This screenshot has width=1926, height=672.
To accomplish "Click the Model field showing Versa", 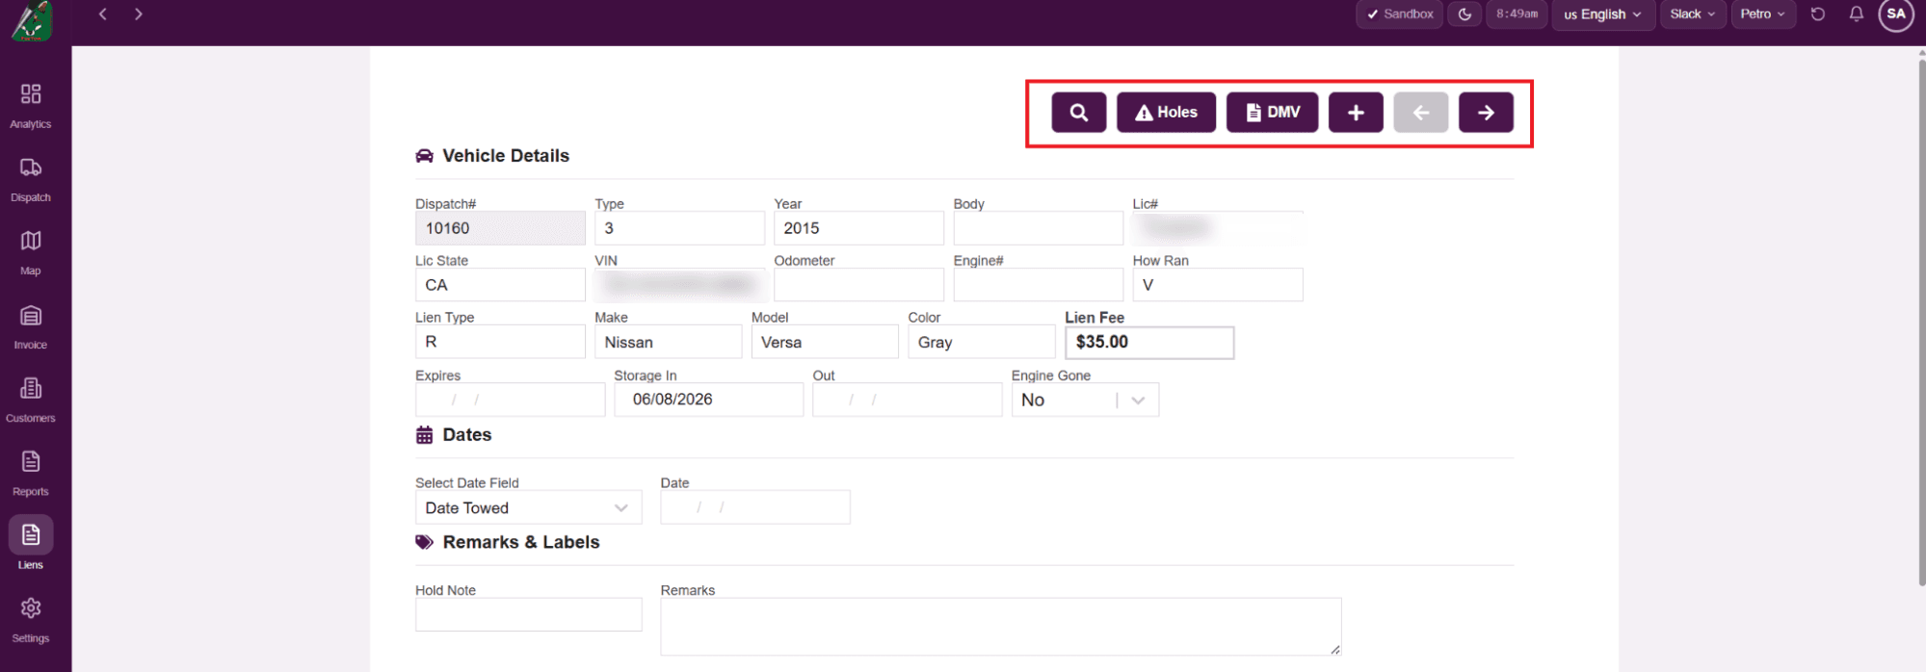I will tap(825, 342).
